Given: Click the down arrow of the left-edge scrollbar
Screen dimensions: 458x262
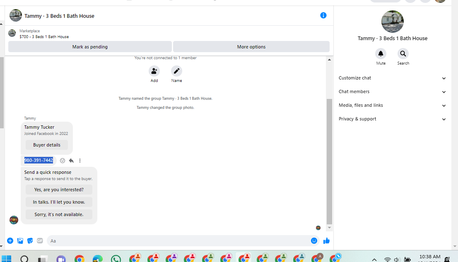Looking at the screenshot, I should [x=1, y=246].
